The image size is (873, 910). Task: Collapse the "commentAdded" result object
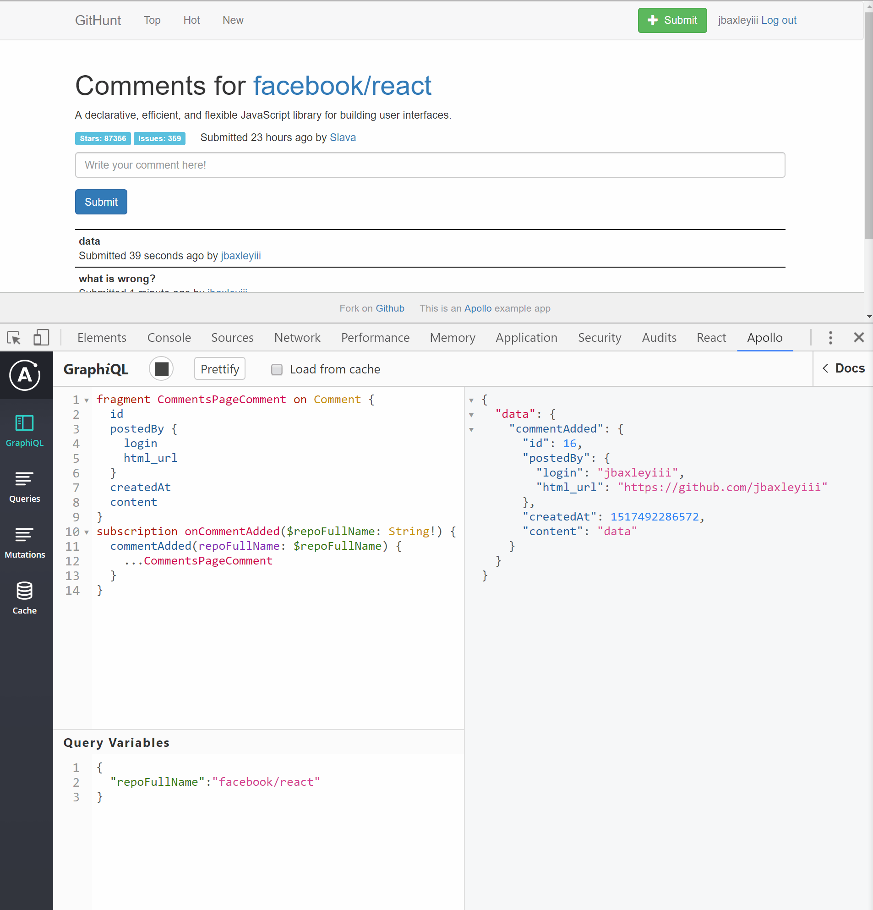[x=472, y=429]
